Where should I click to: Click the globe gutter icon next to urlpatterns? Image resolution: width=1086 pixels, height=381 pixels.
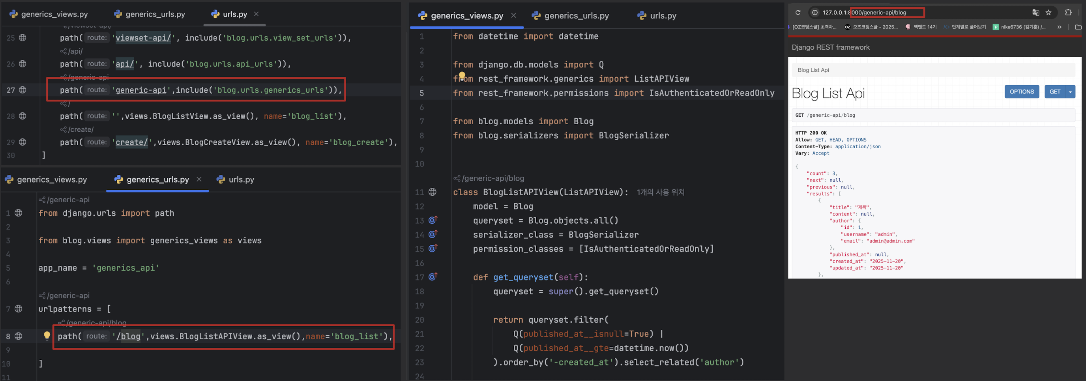[18, 308]
